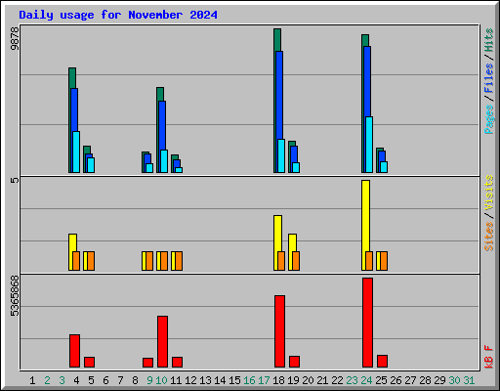Click day 14 on the x-axis
This screenshot has height=391, width=500.
point(220,380)
